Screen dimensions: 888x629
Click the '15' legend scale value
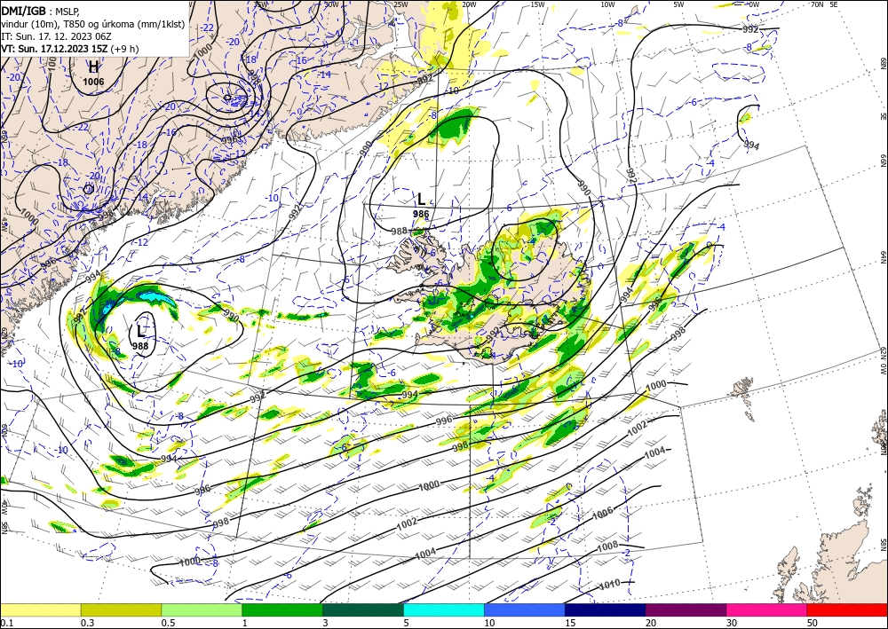[570, 623]
